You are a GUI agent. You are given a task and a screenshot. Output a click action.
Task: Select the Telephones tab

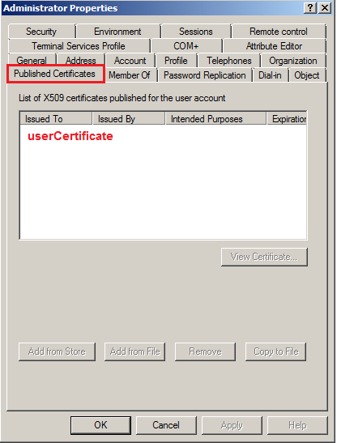229,60
